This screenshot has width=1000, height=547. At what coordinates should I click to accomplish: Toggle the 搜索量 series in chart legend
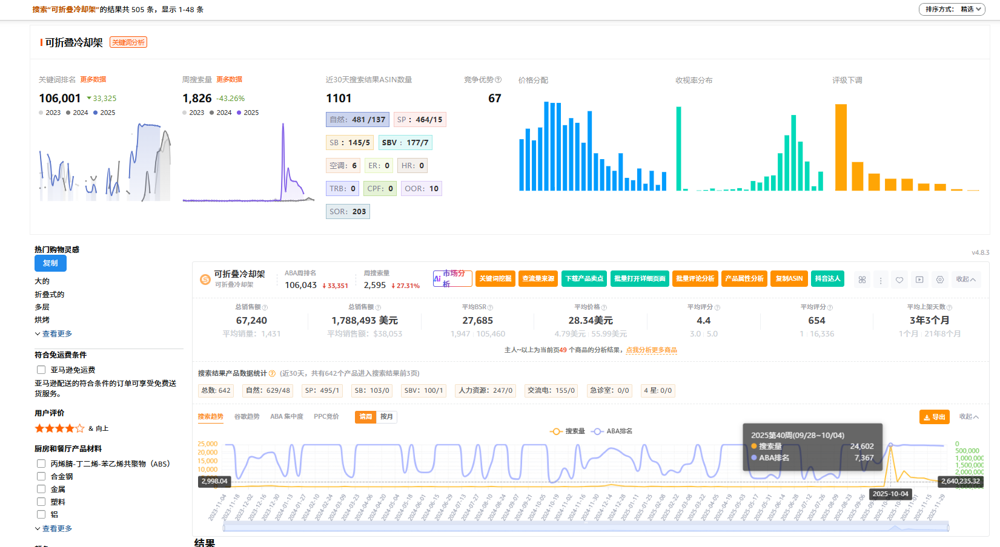click(x=568, y=431)
